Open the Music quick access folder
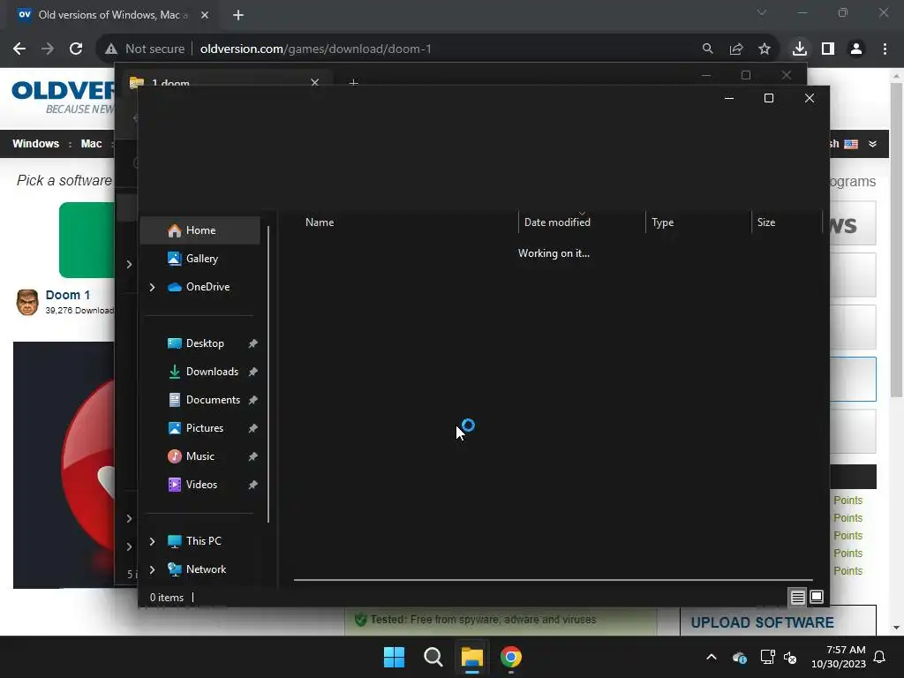 (x=200, y=456)
